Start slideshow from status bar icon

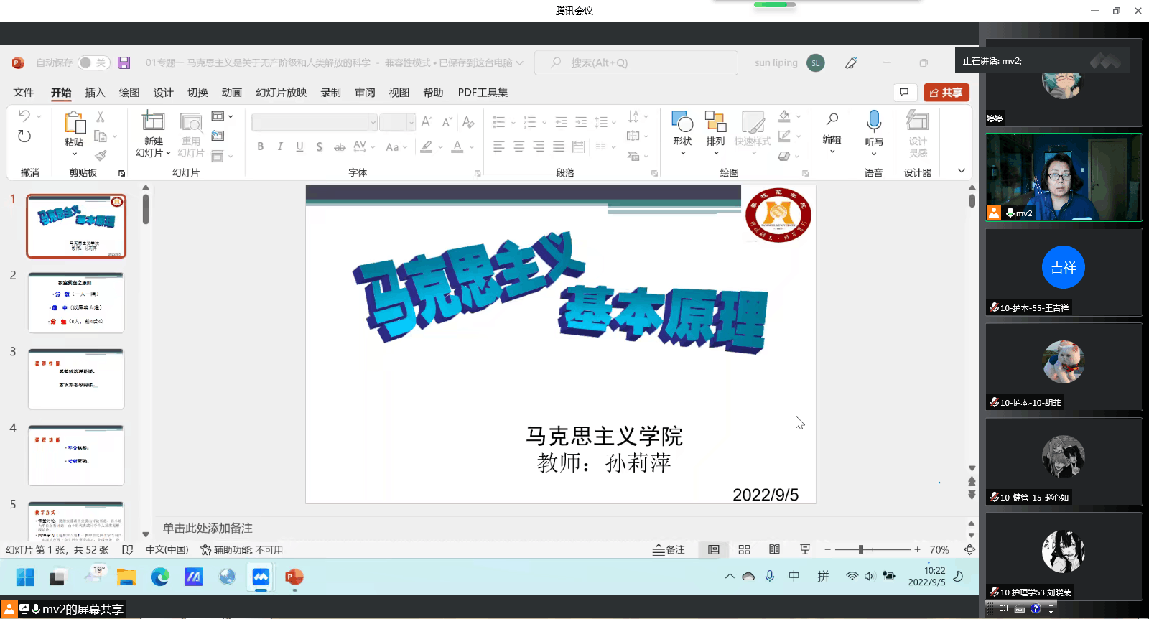[805, 549]
